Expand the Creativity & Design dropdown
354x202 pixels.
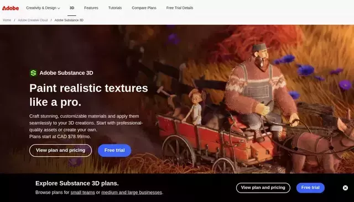[43, 8]
